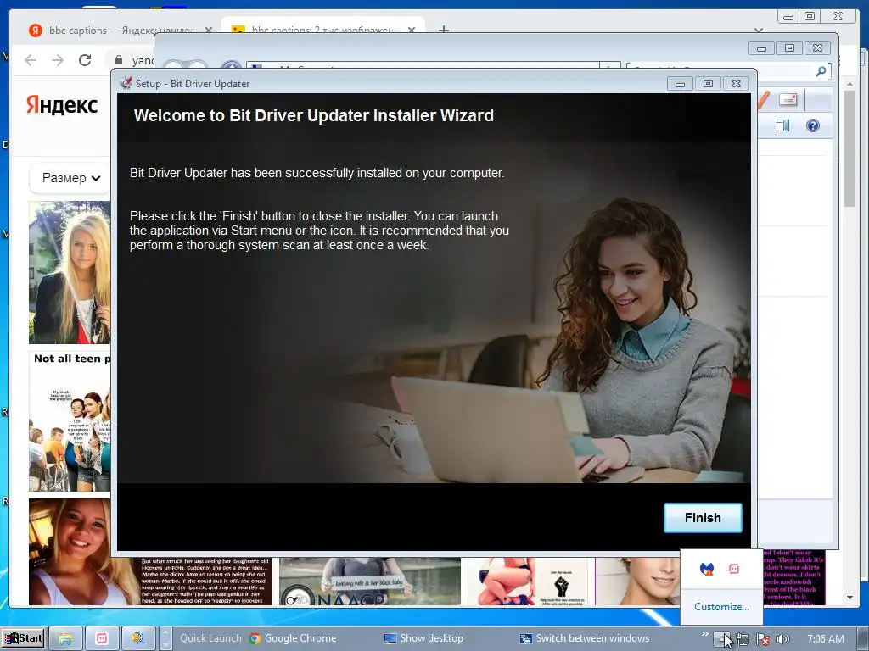Launch Google Chrome from Quick Launch

(x=293, y=638)
